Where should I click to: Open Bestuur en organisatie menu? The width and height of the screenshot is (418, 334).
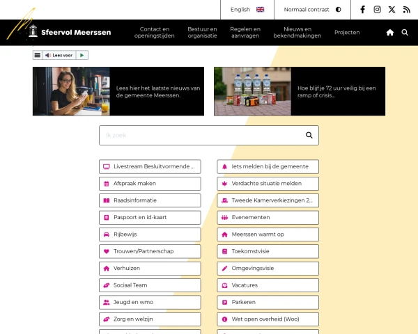(202, 33)
